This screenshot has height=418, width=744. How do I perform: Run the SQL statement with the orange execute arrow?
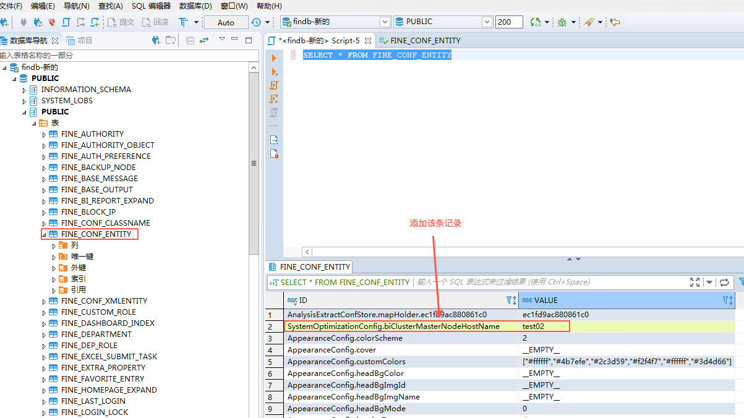[274, 58]
